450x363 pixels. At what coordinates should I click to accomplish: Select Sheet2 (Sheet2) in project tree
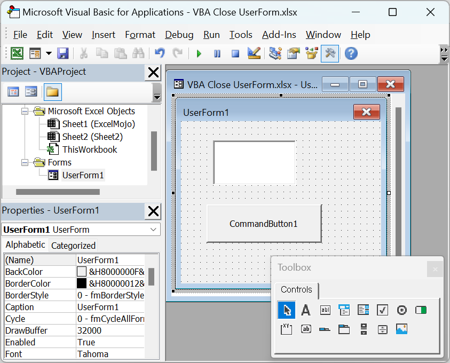tap(92, 137)
